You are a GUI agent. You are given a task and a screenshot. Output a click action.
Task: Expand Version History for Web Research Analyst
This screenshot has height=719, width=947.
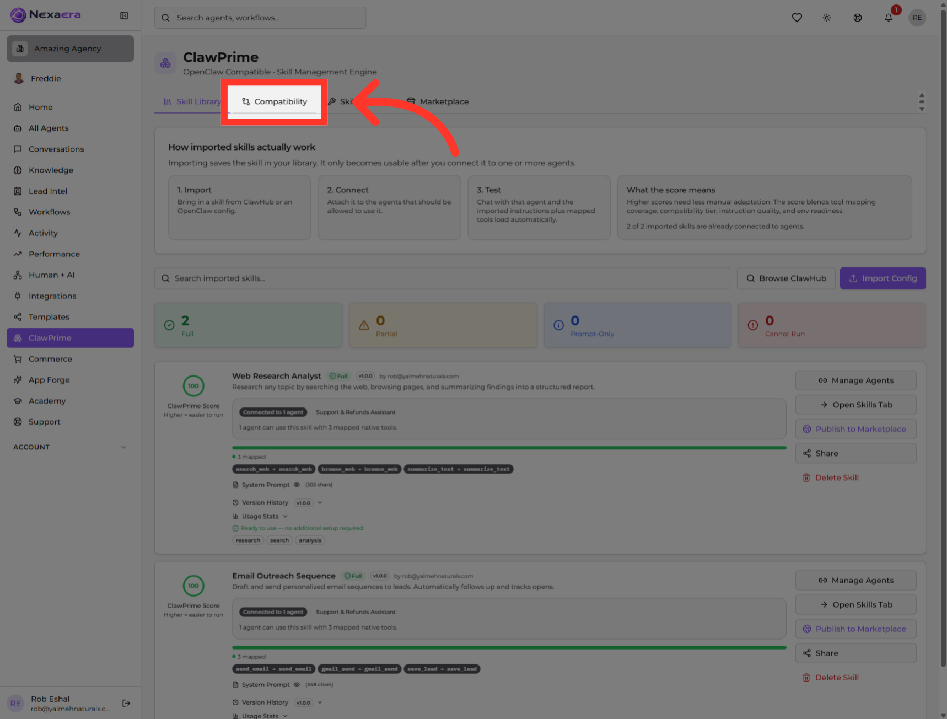coord(320,503)
